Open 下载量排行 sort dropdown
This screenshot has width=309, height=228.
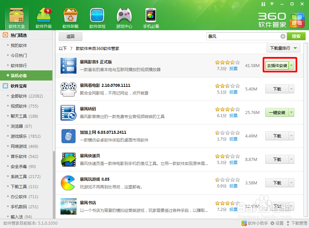click(283, 48)
